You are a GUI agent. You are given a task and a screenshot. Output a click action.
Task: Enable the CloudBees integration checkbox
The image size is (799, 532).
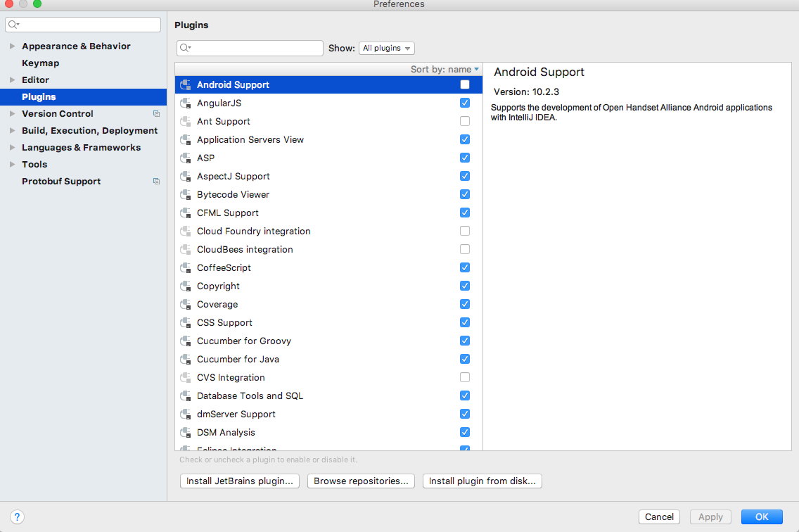(465, 249)
